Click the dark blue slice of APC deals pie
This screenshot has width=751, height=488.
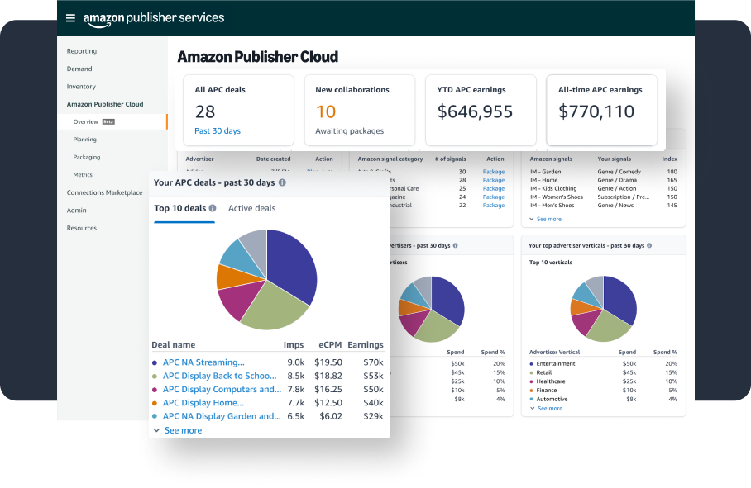tap(291, 264)
